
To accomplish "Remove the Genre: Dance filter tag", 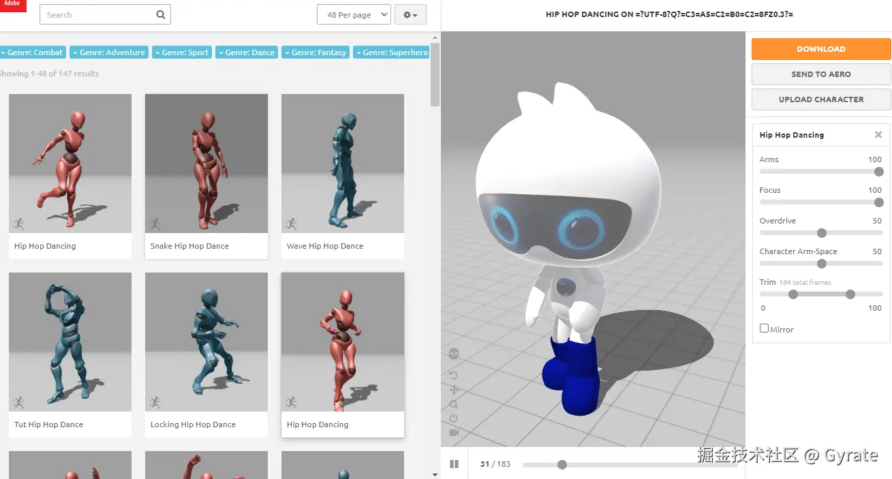I will pyautogui.click(x=220, y=52).
